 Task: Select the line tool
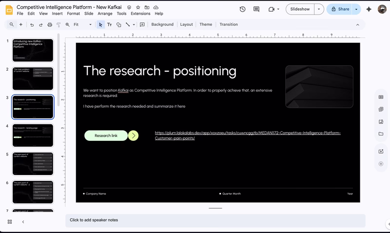pos(128,25)
